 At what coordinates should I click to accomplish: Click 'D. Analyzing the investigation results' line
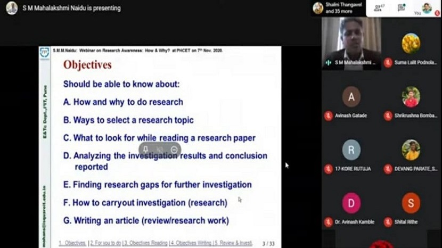165,156
